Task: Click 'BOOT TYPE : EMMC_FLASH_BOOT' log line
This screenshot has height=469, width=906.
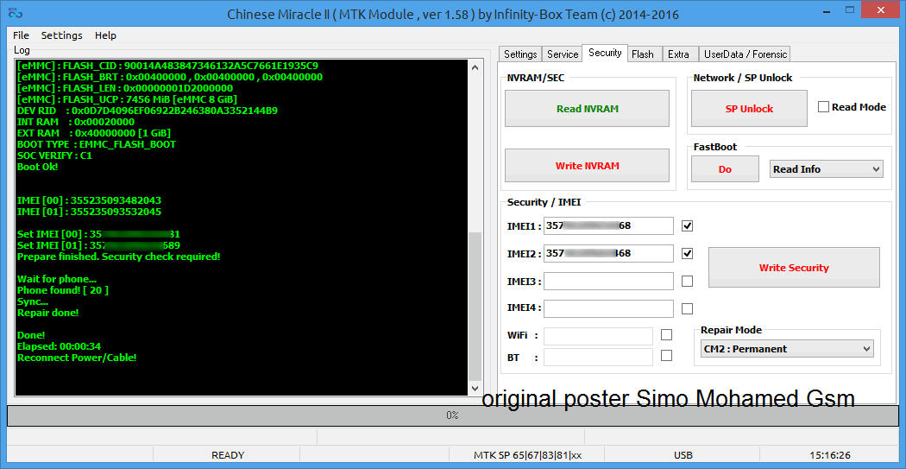Action: point(97,144)
